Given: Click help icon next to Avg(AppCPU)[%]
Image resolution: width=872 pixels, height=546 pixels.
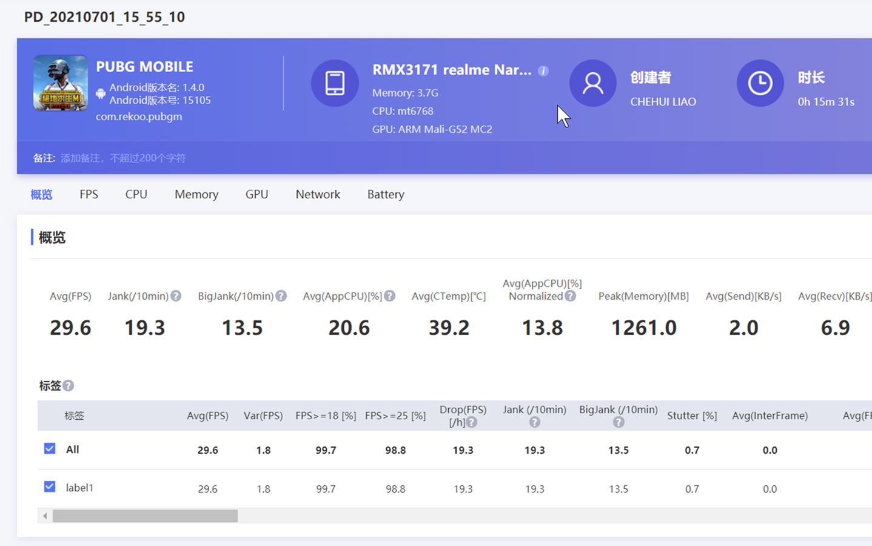Looking at the screenshot, I should point(389,296).
